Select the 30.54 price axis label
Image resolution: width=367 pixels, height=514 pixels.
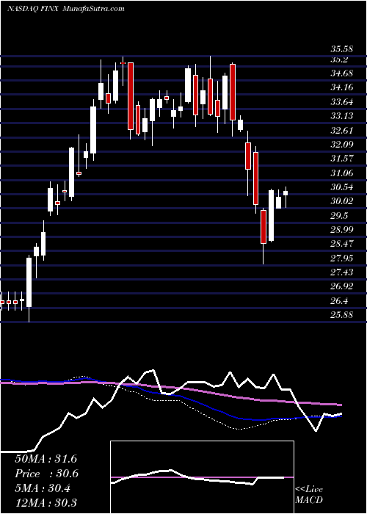[x=341, y=187]
